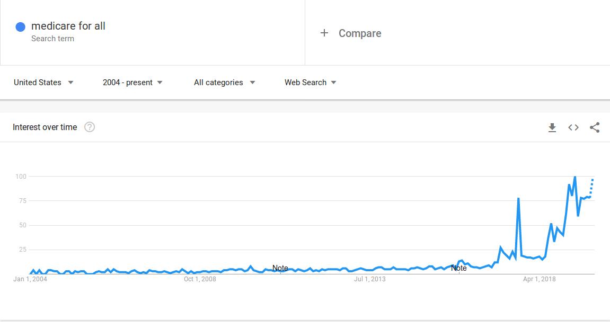
Task: Download the interest over time chart data
Action: click(552, 127)
